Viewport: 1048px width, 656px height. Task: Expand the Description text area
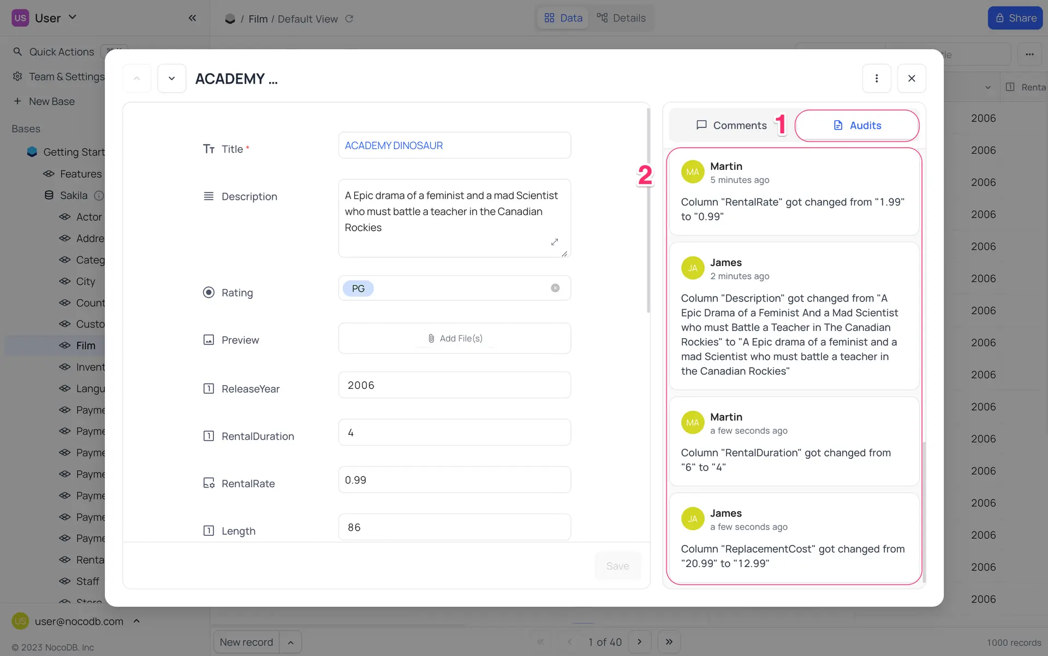[555, 241]
